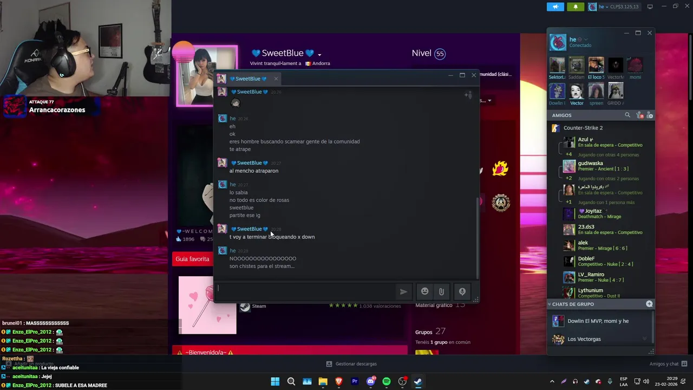
Task: Open group chat 'Dowlin El MVP, momi y he'
Action: click(599, 321)
